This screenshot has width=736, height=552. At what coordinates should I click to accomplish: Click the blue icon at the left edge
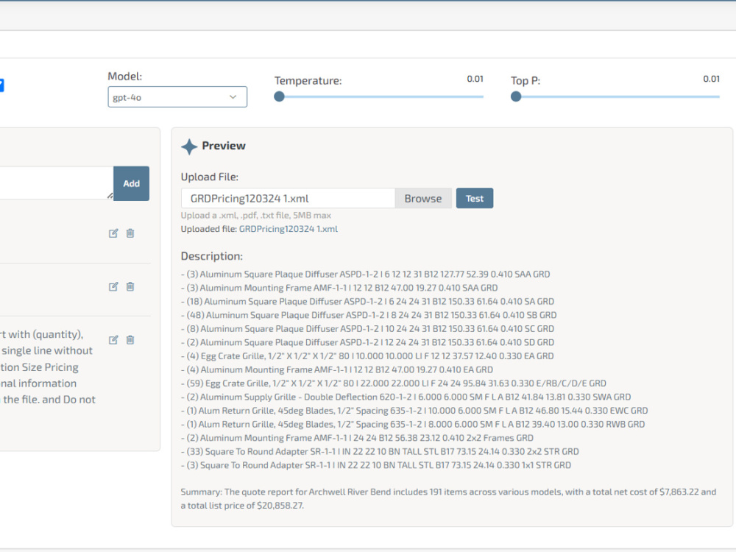coord(4,85)
